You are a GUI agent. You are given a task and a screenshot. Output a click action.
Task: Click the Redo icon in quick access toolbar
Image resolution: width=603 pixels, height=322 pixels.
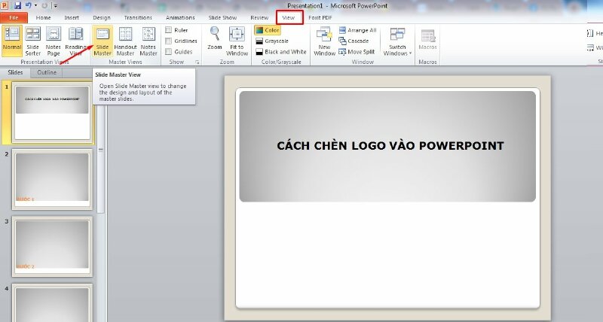click(x=44, y=6)
